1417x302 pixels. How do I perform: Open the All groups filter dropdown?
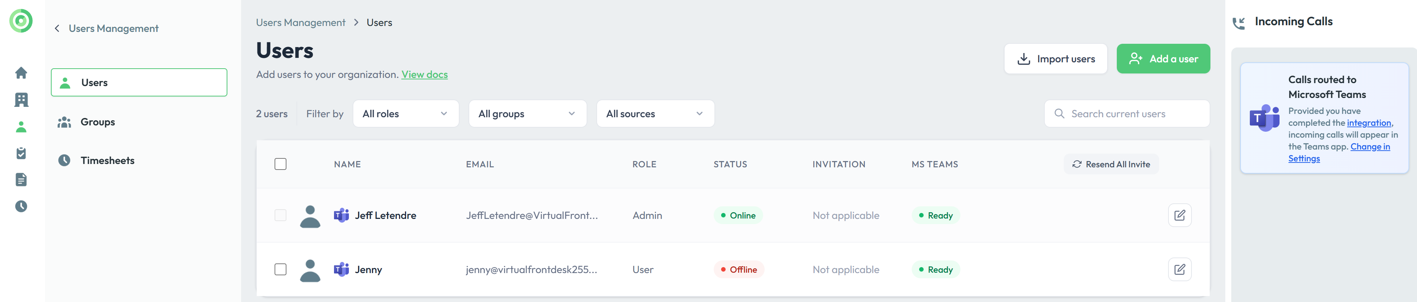click(x=527, y=114)
